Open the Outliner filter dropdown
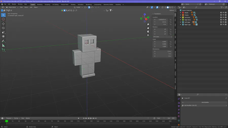Screen dimensions: 228x128 tap(222, 7)
